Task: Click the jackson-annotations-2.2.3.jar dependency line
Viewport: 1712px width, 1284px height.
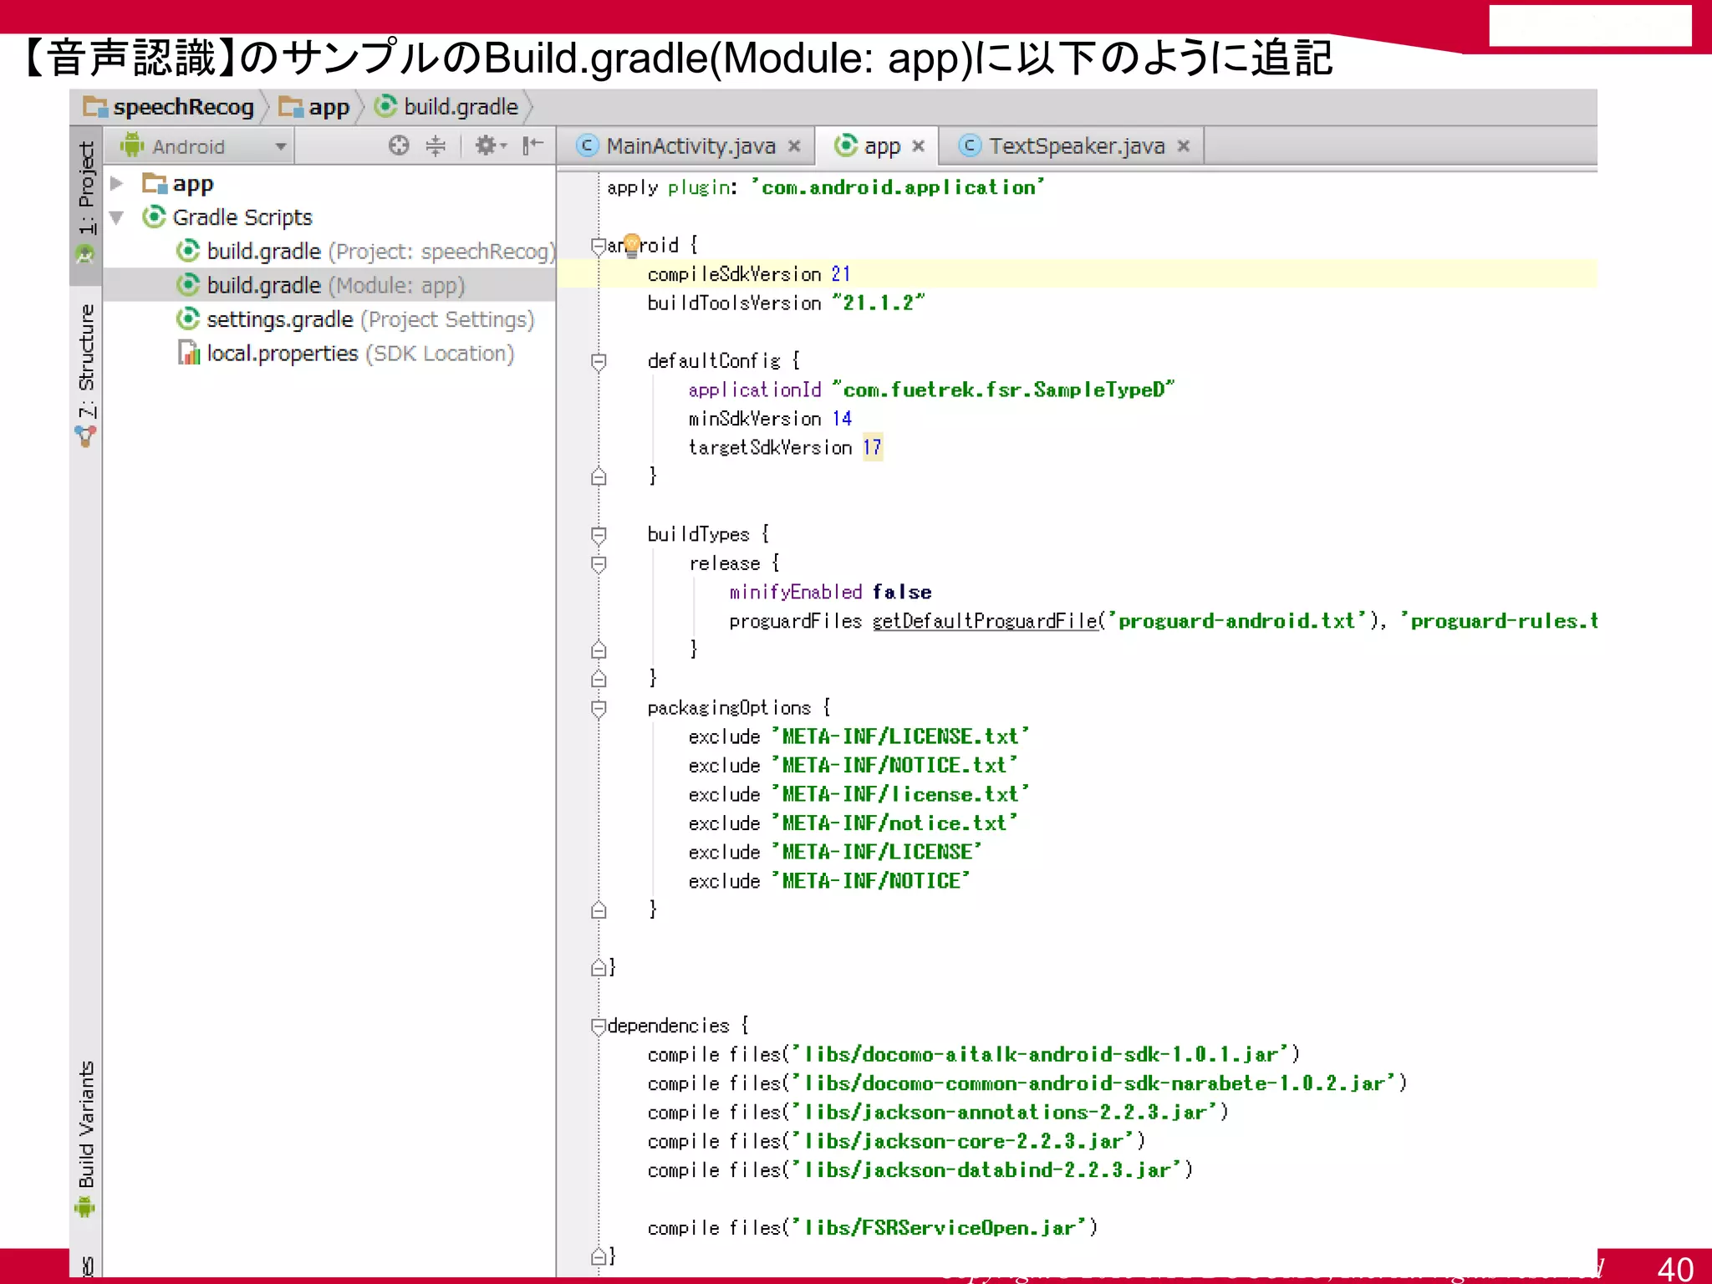Action: (938, 1112)
